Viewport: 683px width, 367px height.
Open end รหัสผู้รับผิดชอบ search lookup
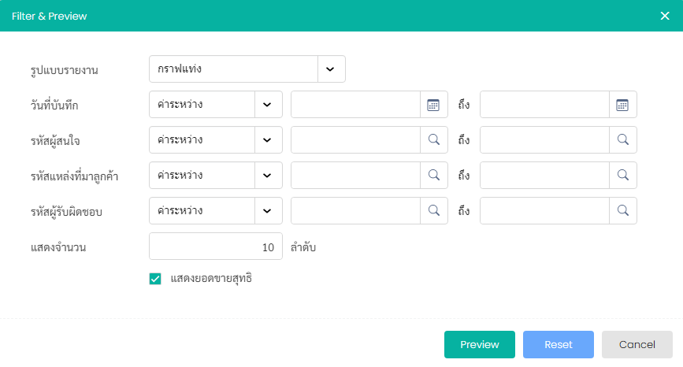[x=623, y=211]
